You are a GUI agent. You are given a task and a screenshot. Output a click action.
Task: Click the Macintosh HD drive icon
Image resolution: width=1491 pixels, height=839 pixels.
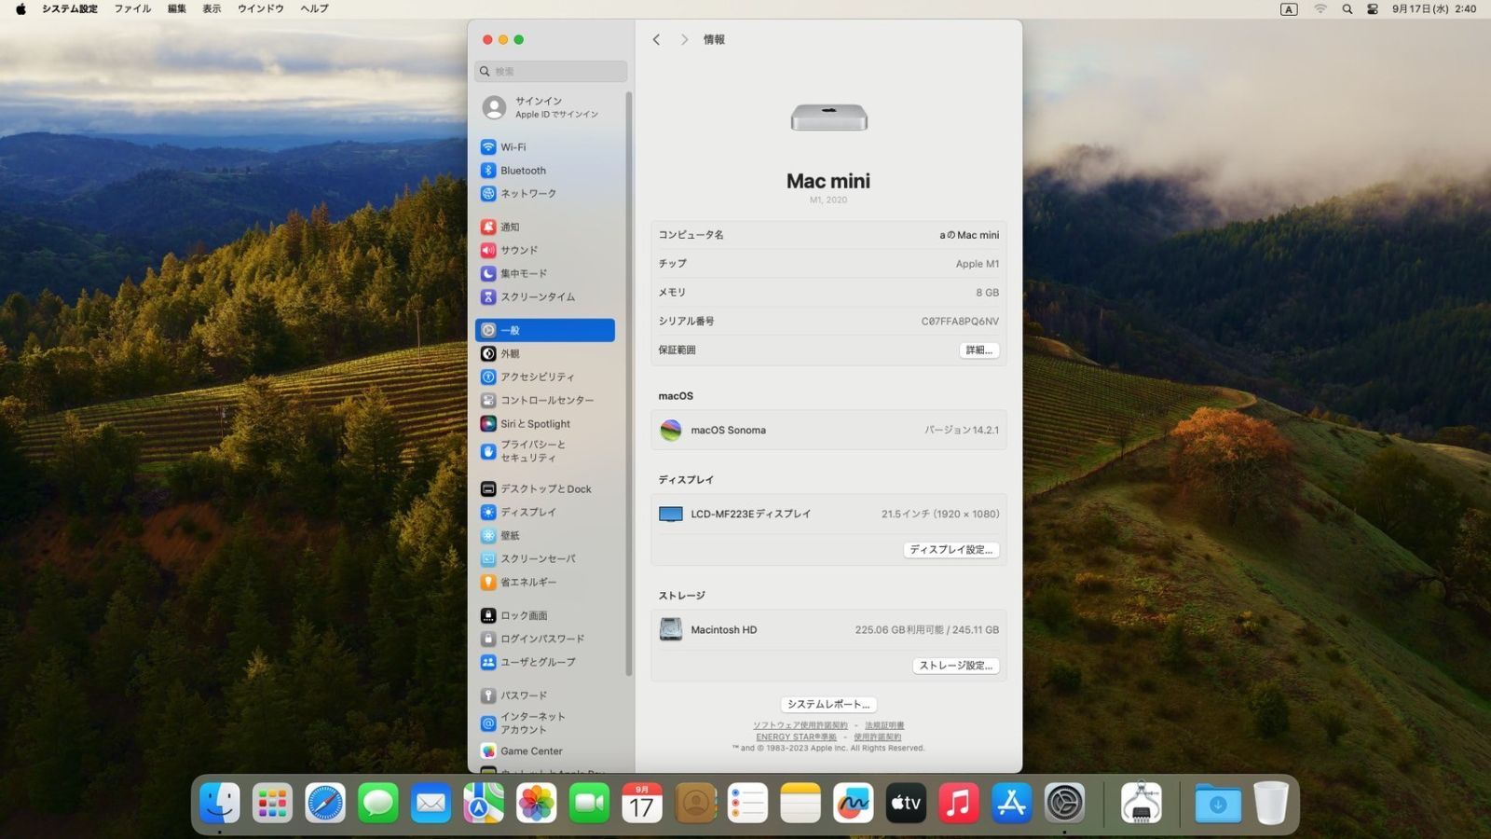click(671, 630)
